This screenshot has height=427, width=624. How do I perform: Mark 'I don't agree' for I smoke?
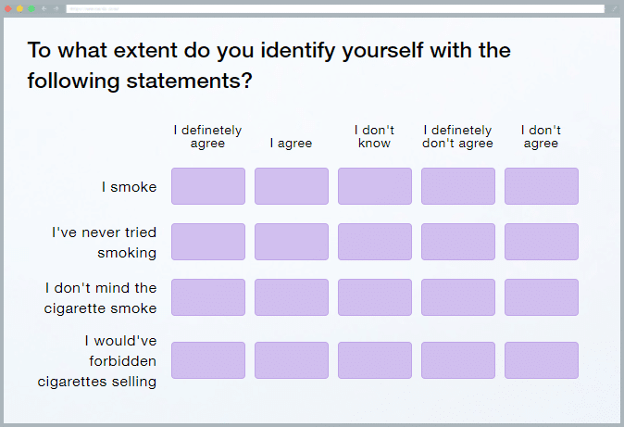pyautogui.click(x=542, y=186)
